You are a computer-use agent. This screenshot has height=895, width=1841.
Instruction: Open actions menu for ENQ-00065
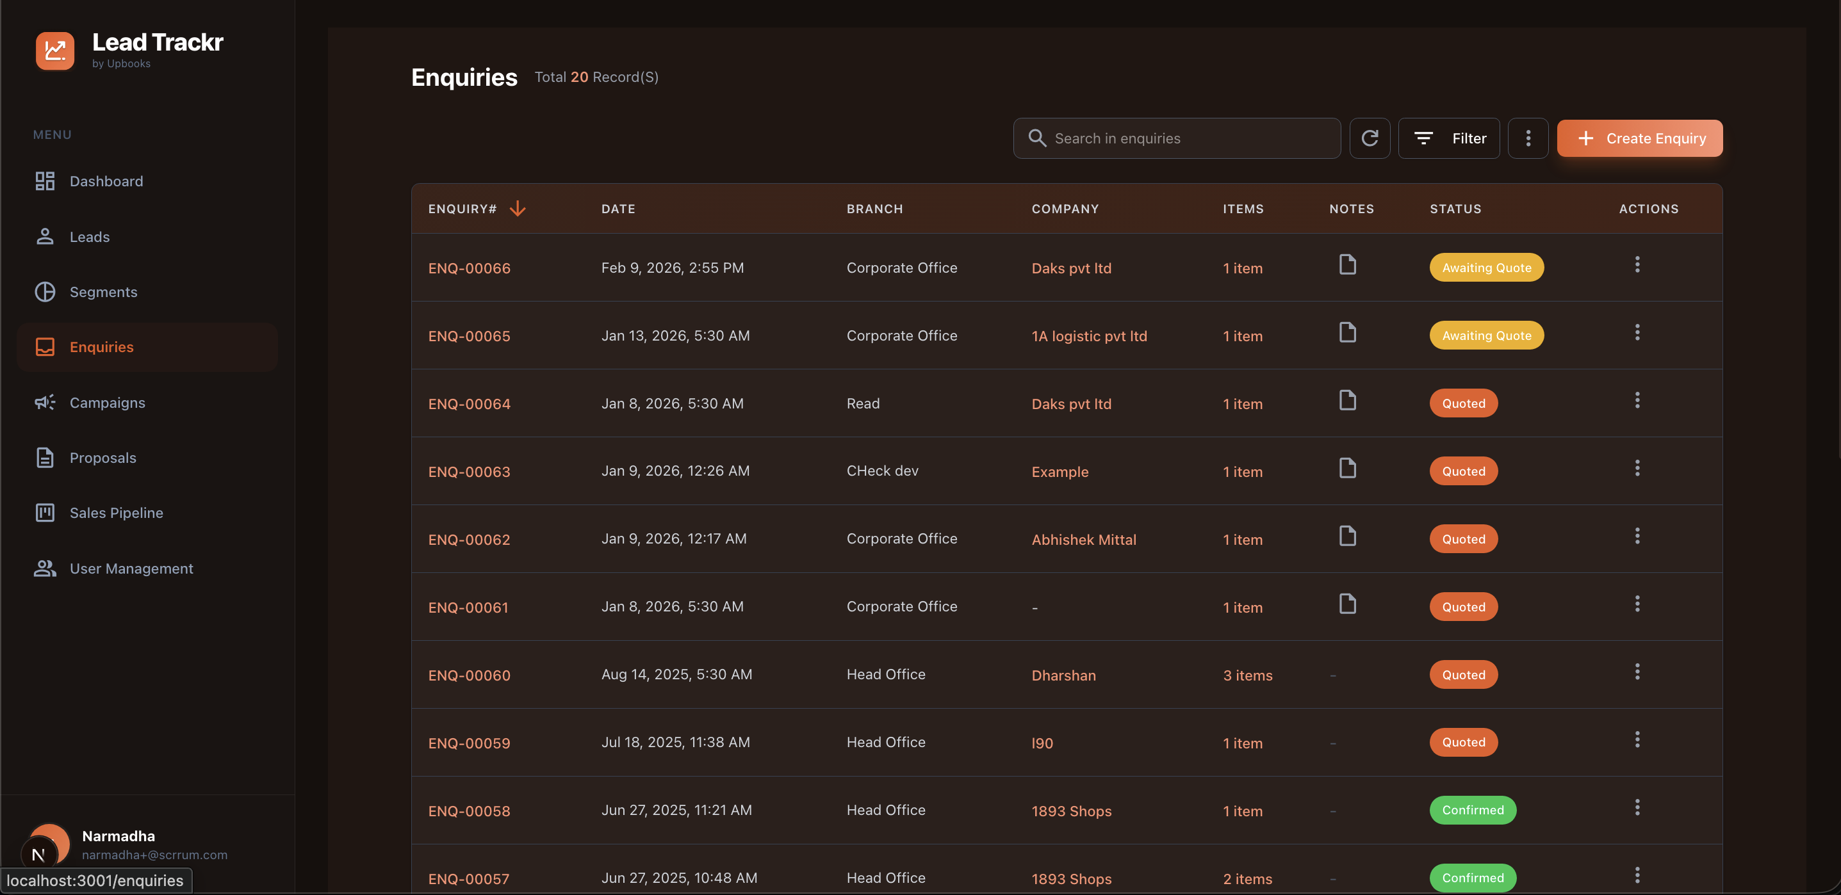1637,332
